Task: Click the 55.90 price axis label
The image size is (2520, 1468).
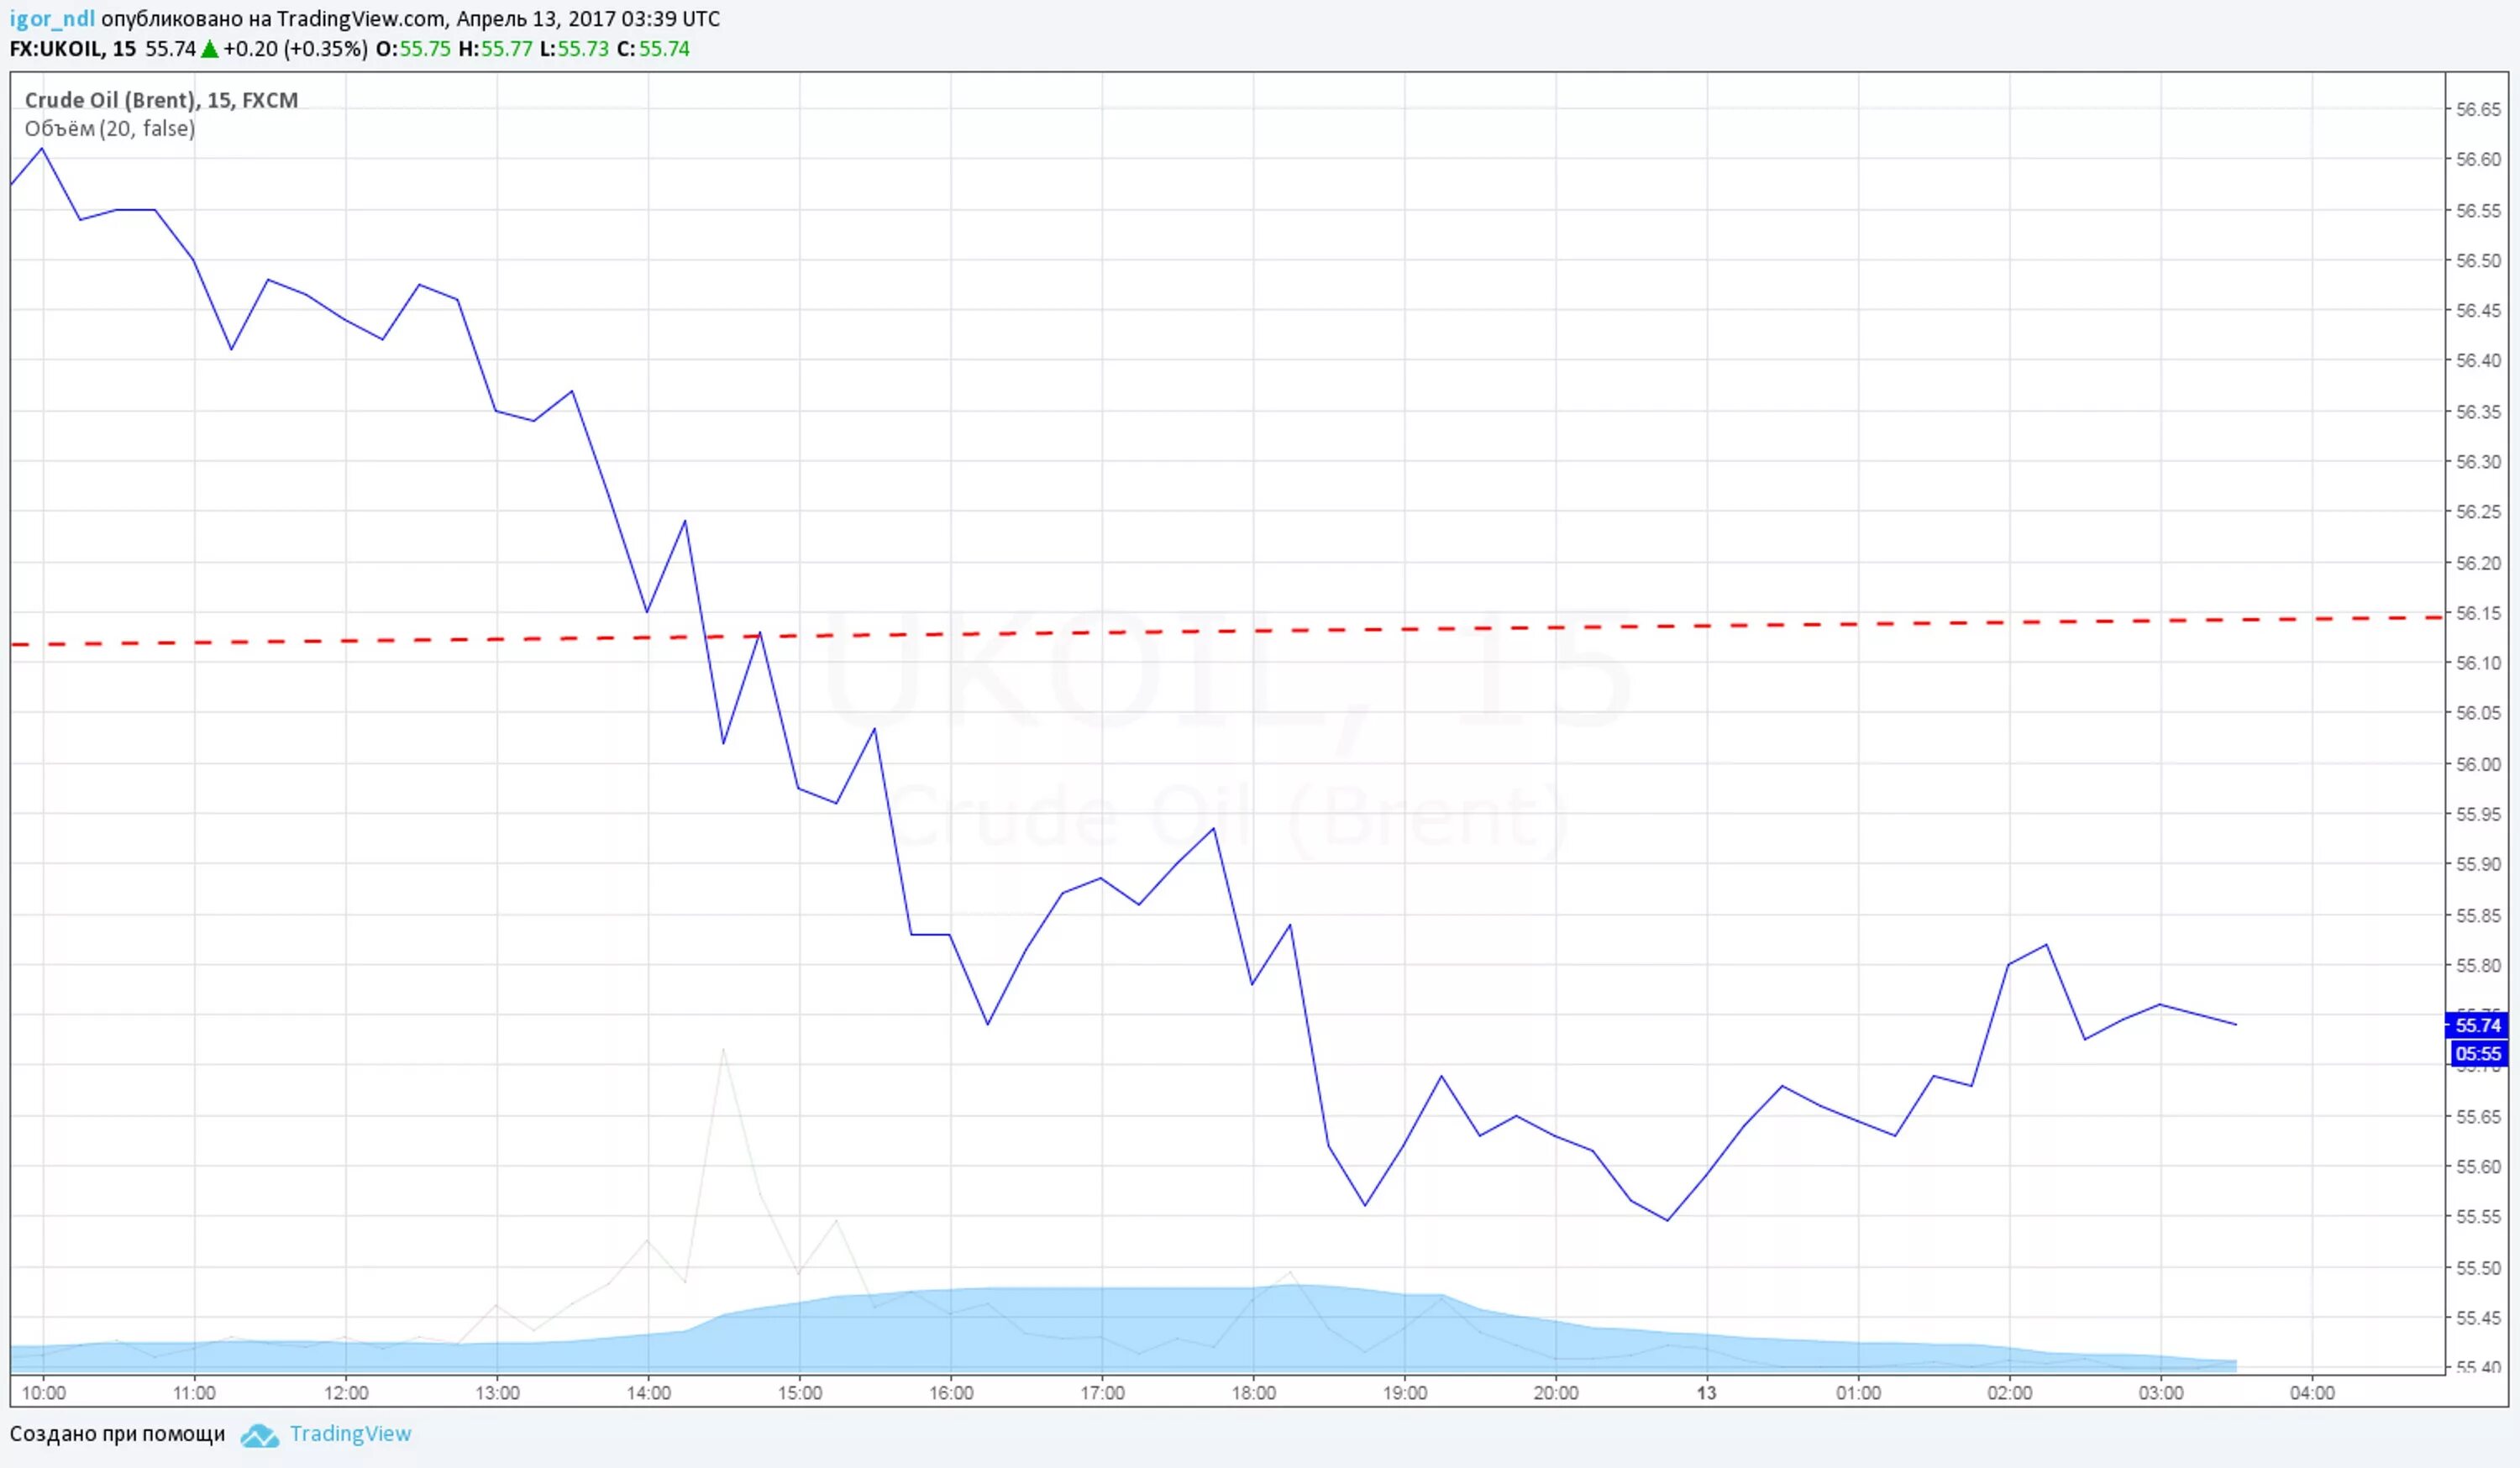Action: tap(2478, 864)
